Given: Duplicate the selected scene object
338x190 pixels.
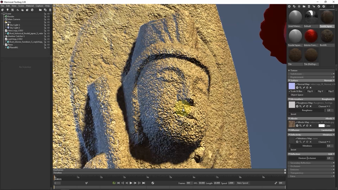Looking at the screenshot, I should tap(45, 10).
